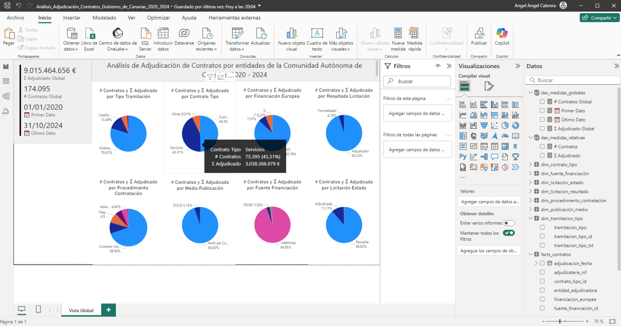Check the # Contratos Global field
This screenshot has width=621, height=326.
click(542, 102)
